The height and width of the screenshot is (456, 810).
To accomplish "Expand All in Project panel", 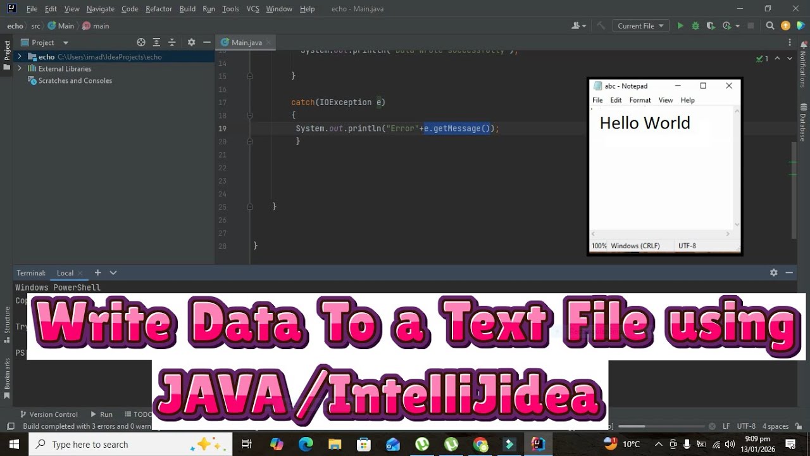I will tap(156, 42).
